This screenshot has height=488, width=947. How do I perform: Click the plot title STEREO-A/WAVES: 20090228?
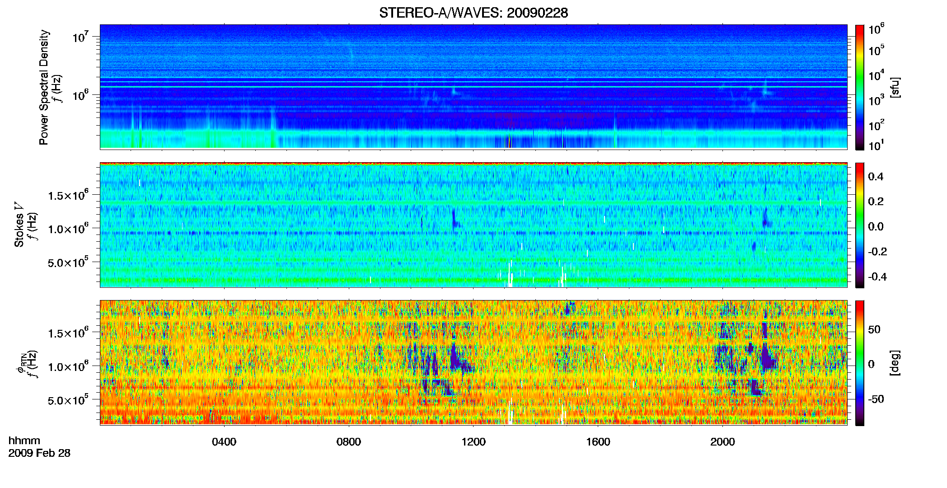click(473, 13)
